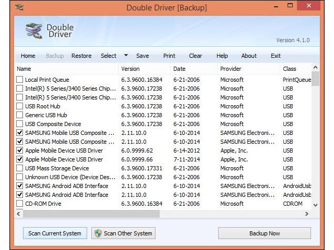Click the shield icon on Scan Other System
Viewport: 334px width, 250px height.
pyautogui.click(x=98, y=233)
